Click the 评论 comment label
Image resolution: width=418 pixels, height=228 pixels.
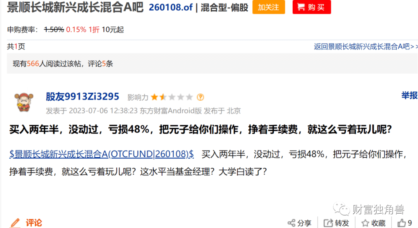(x=34, y=223)
